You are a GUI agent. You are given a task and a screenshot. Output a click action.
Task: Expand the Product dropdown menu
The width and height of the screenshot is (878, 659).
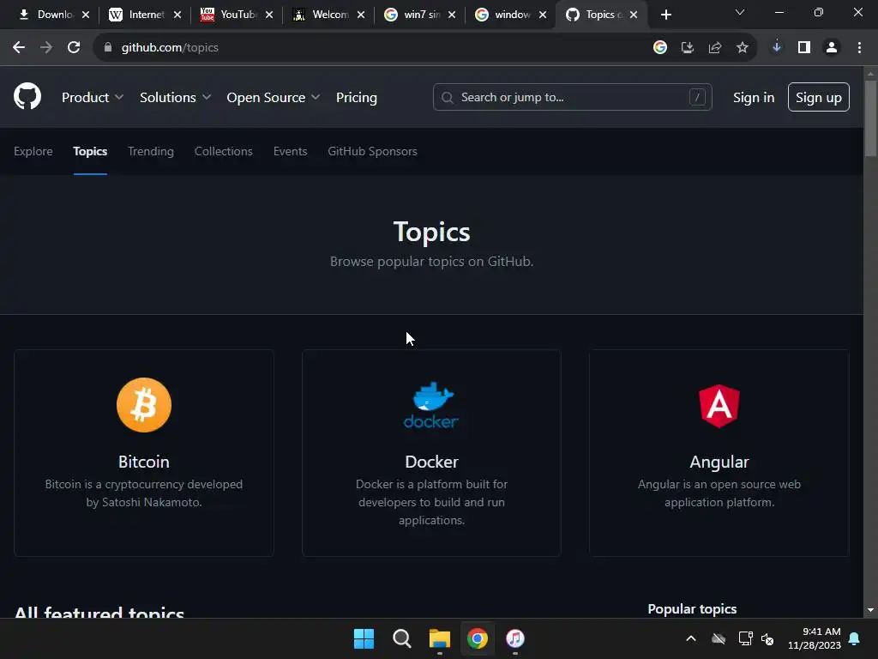[x=93, y=98]
